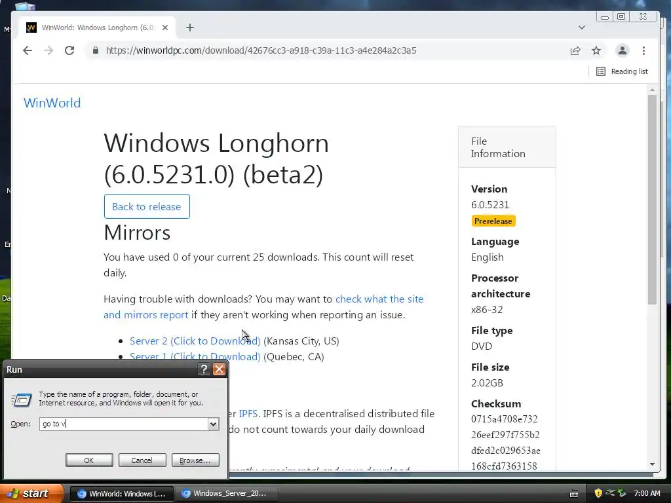Select the WinWorld: Windows Longhorn tab
The width and height of the screenshot is (671, 503).
pyautogui.click(x=97, y=28)
